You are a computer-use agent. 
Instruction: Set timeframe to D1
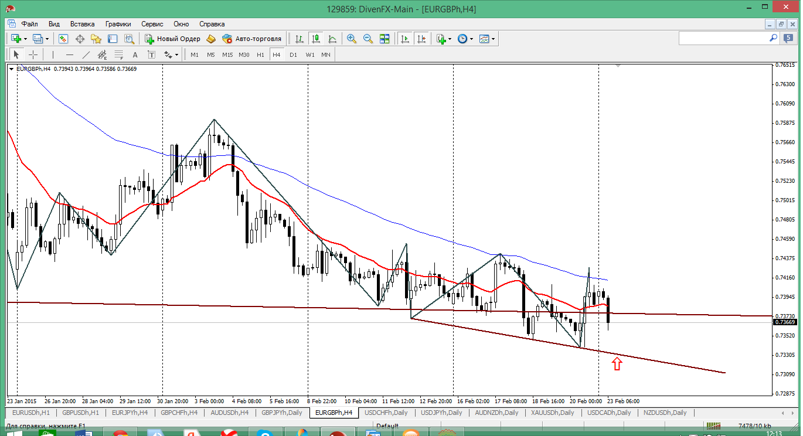[294, 54]
